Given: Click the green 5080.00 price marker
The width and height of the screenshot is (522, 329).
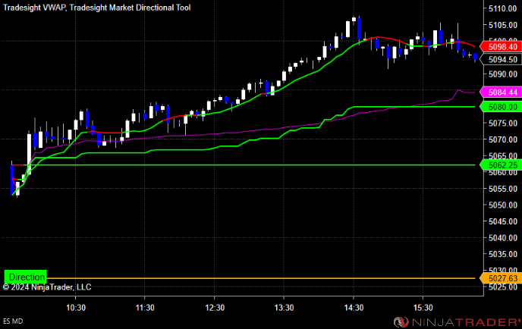Looking at the screenshot, I should click(x=501, y=107).
